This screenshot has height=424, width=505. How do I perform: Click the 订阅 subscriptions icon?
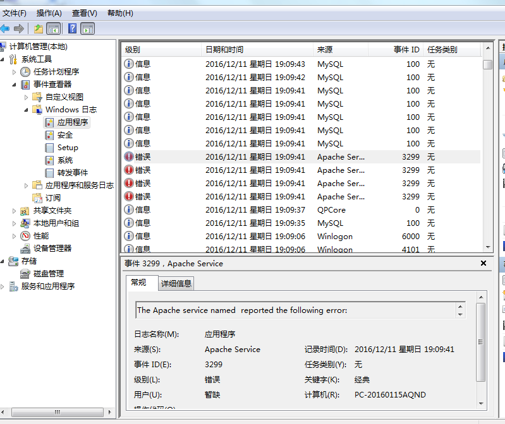pyautogui.click(x=37, y=198)
